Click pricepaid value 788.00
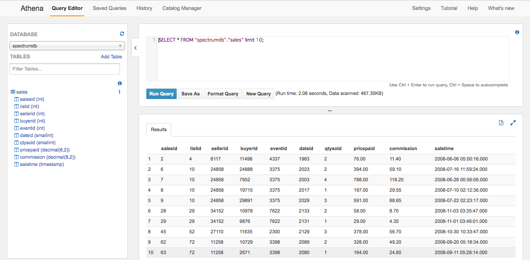Screen dimensions: 530x260 click(x=361, y=180)
